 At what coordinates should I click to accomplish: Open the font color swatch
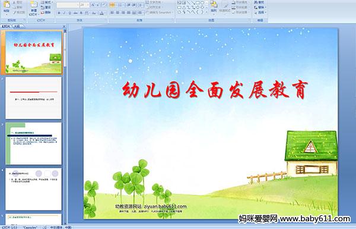(x=101, y=13)
